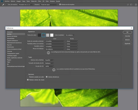The image size is (138, 110).
Task: Click the Siguiente button
Action: pyautogui.click(x=127, y=44)
